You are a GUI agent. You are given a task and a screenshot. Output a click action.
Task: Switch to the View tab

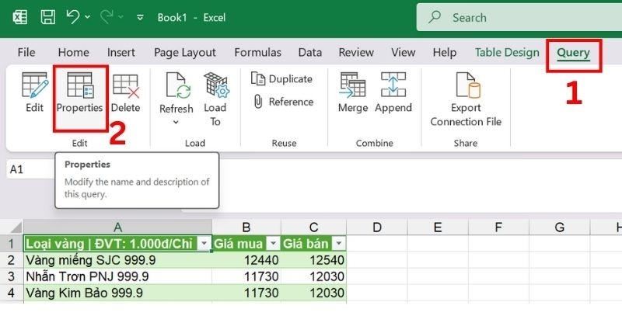point(404,53)
